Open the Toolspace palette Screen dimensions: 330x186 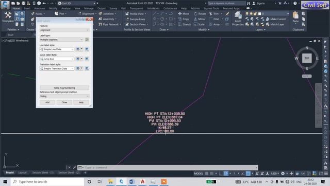coord(8,17)
